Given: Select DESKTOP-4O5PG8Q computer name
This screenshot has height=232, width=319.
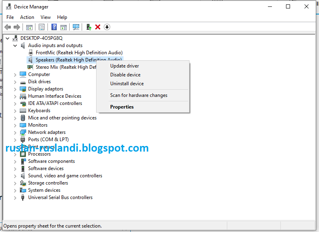Looking at the screenshot, I should click(41, 38).
